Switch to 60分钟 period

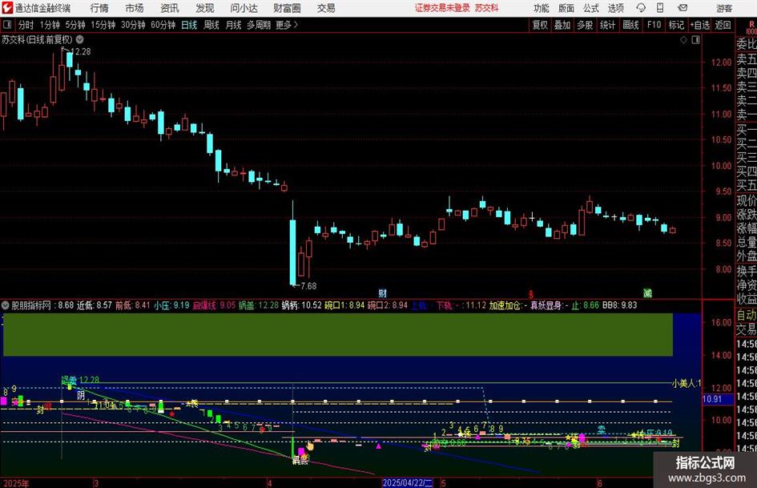163,25
